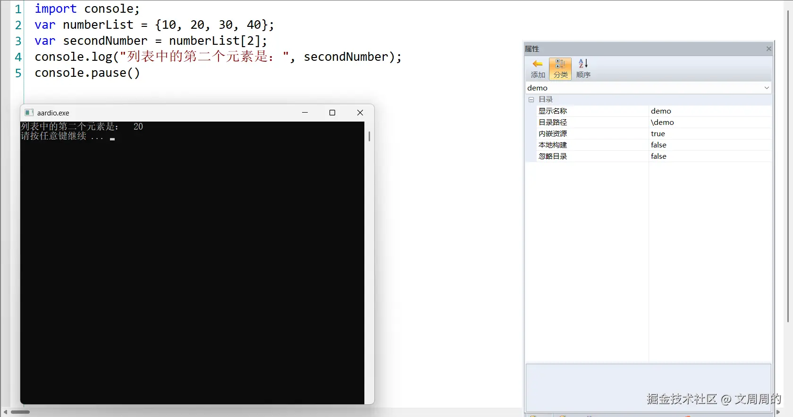
Task: Click line number 5 in the gutter
Action: point(18,73)
